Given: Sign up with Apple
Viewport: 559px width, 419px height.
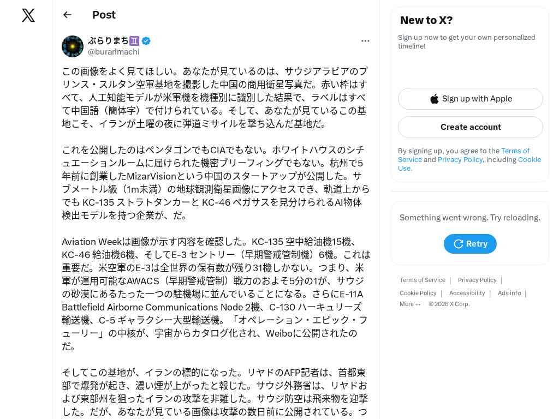Looking at the screenshot, I should coord(470,99).
